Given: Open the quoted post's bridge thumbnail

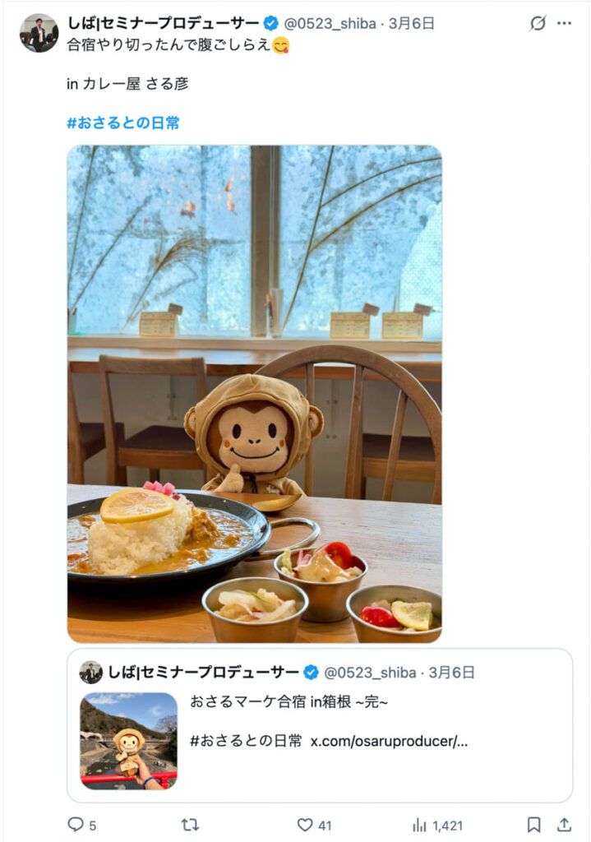Looking at the screenshot, I should (128, 741).
